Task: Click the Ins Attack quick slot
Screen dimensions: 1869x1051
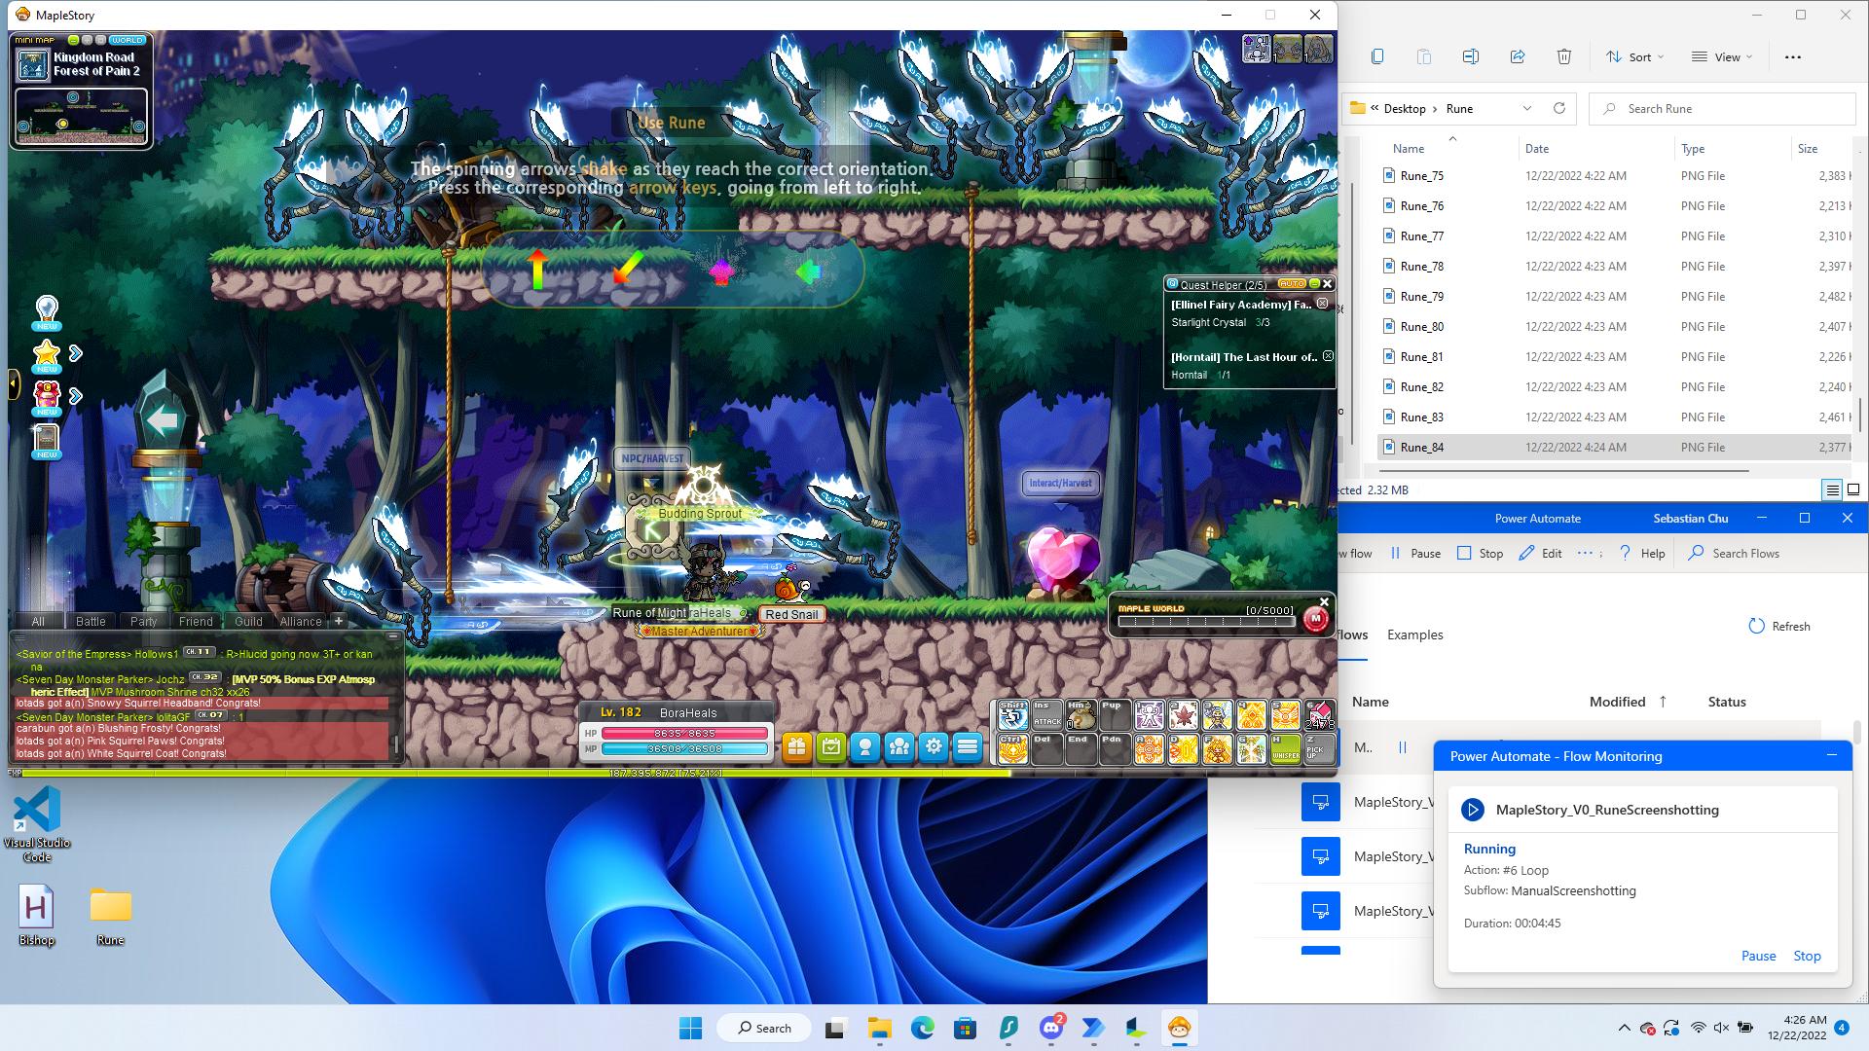Action: click(1046, 715)
